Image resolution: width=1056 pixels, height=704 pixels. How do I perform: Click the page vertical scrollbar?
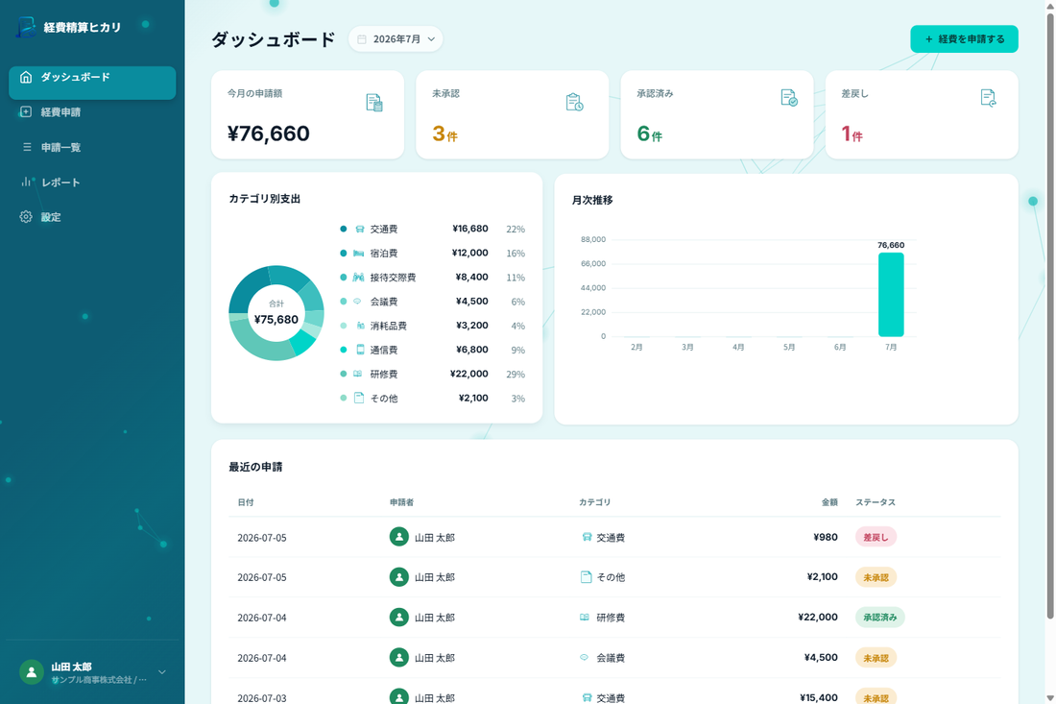tap(1050, 317)
